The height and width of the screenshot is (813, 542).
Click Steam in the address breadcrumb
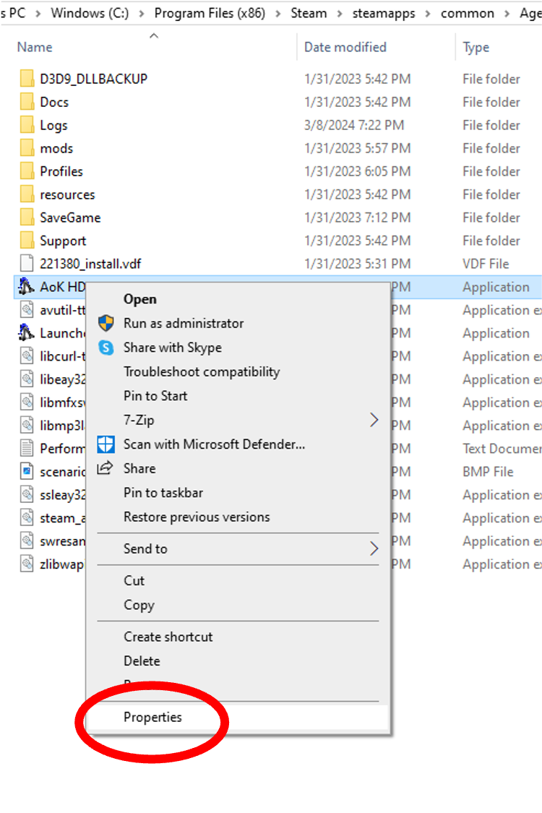(309, 13)
